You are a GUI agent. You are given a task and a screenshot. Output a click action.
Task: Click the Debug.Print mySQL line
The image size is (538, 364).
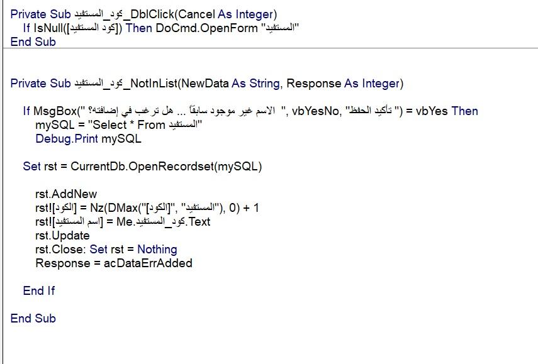pyautogui.click(x=88, y=139)
